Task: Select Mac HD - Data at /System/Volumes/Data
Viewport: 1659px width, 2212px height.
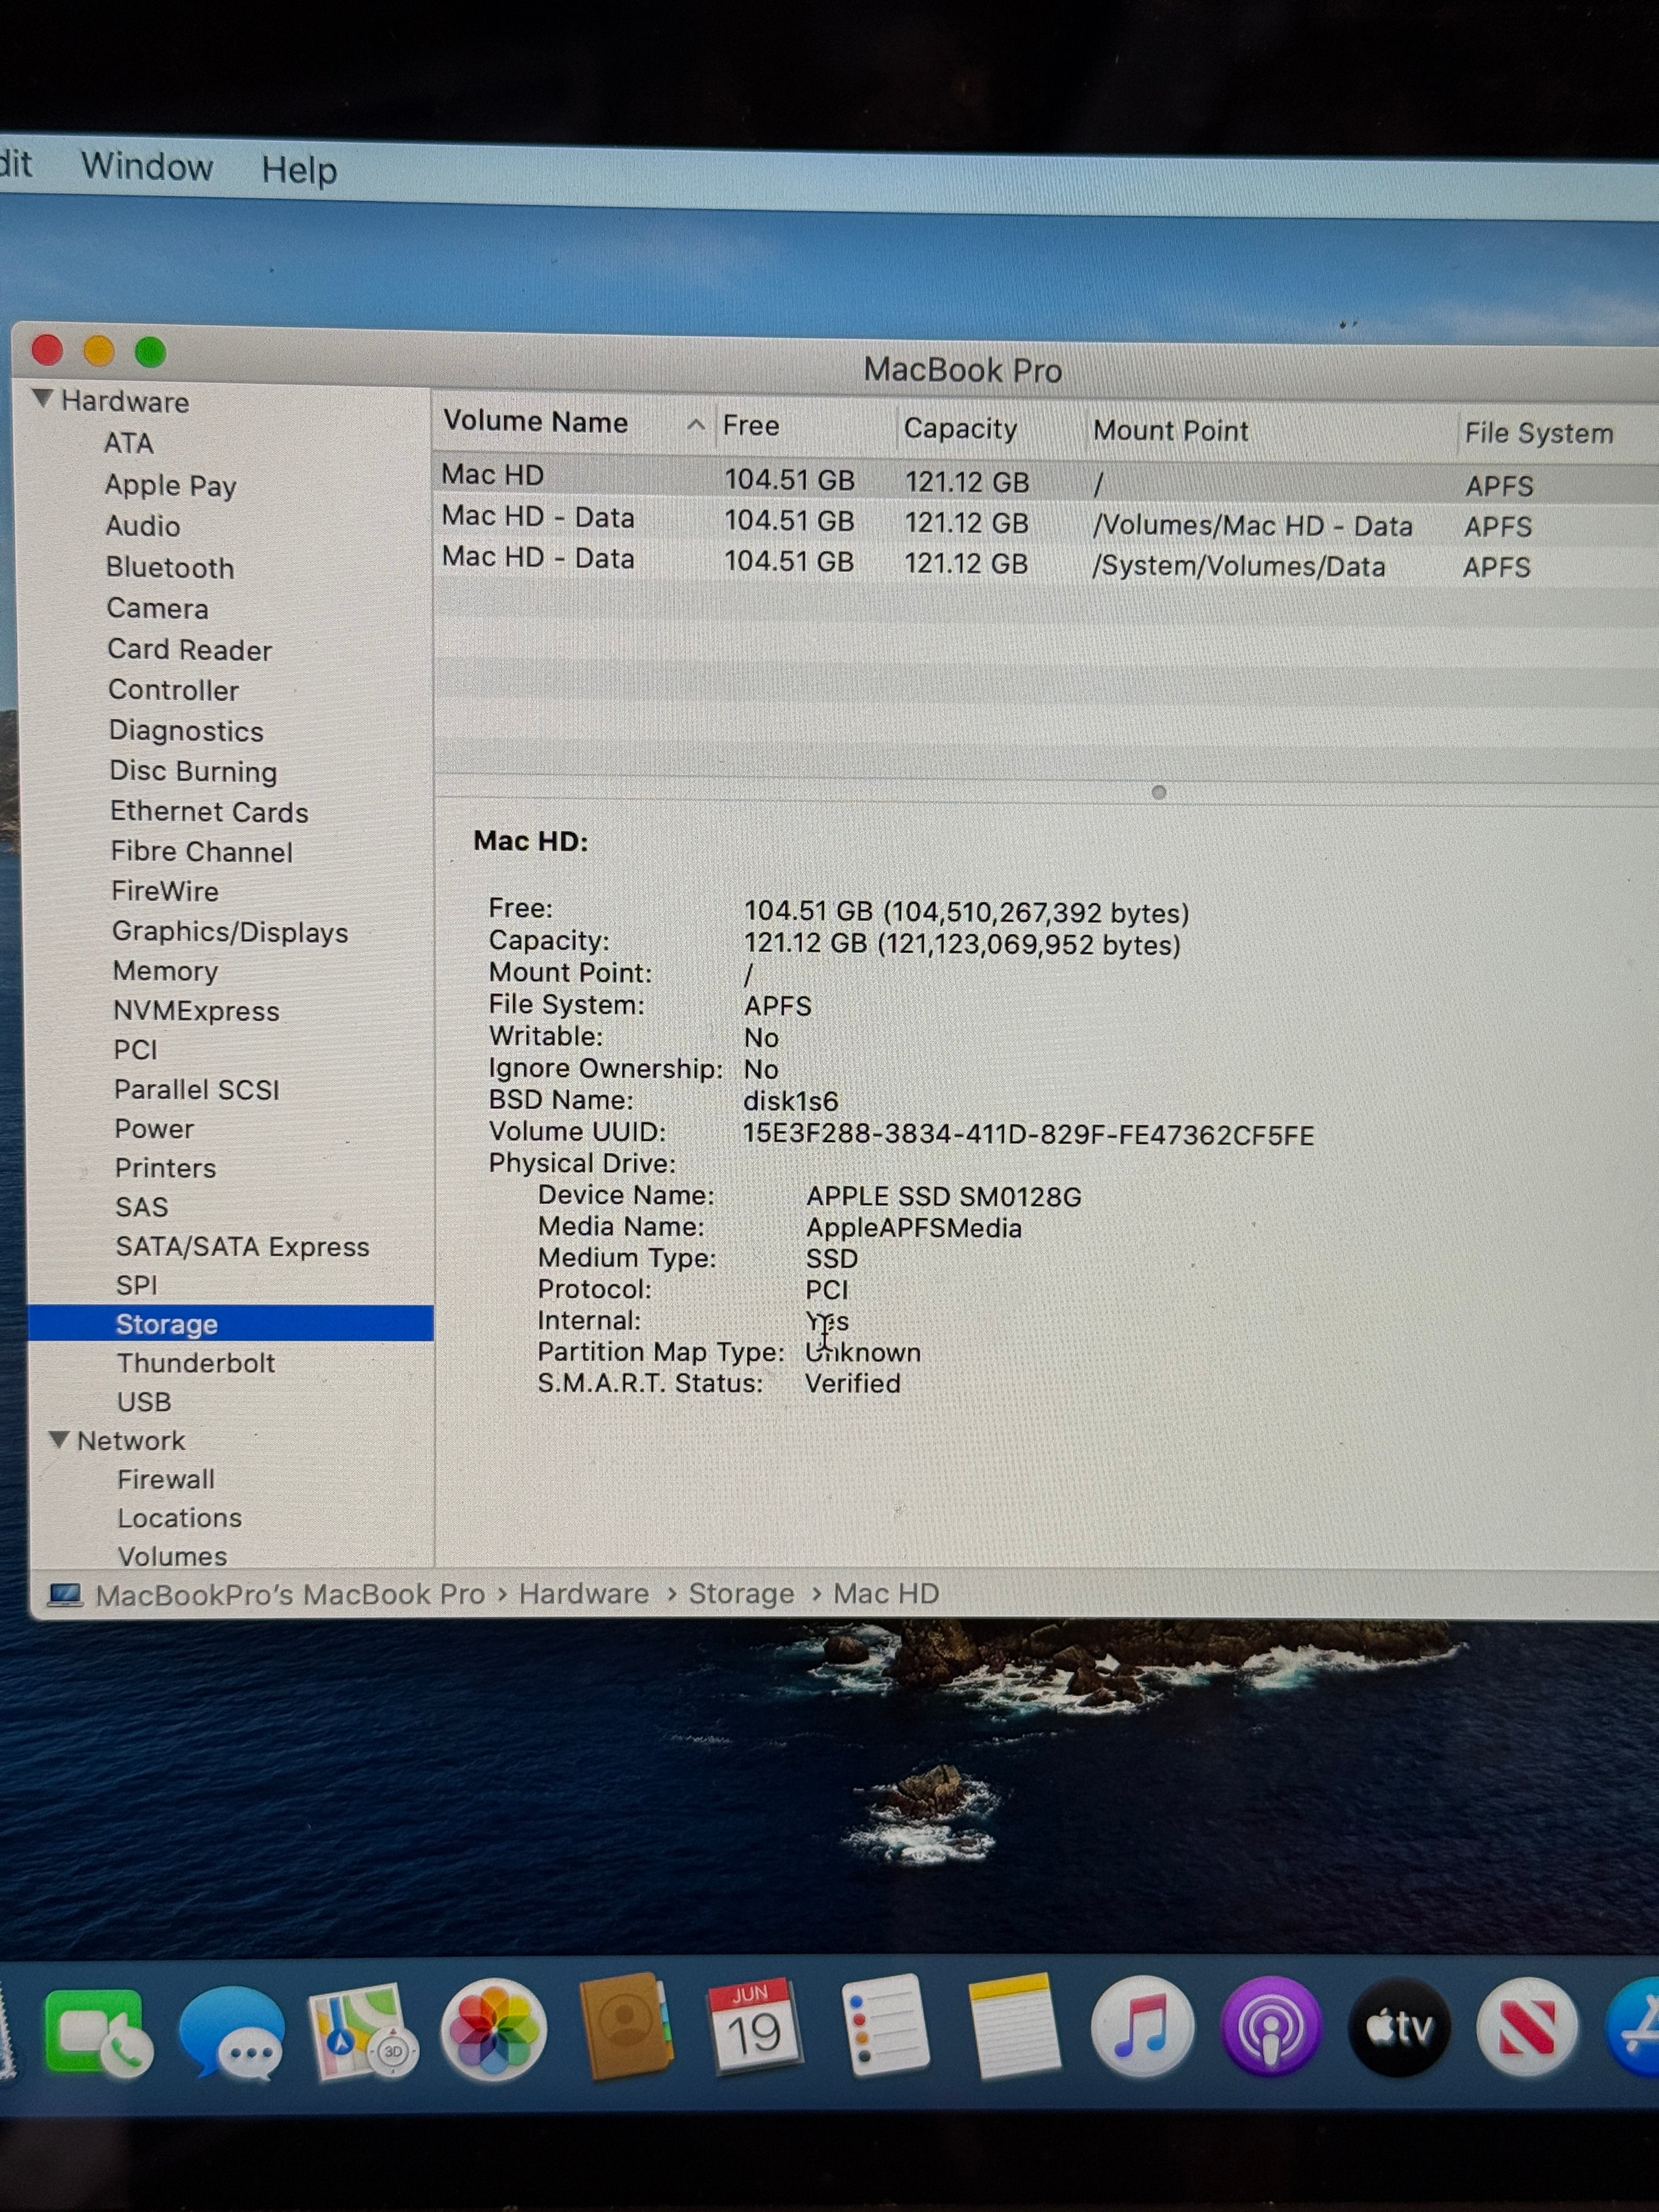Action: [1046, 562]
